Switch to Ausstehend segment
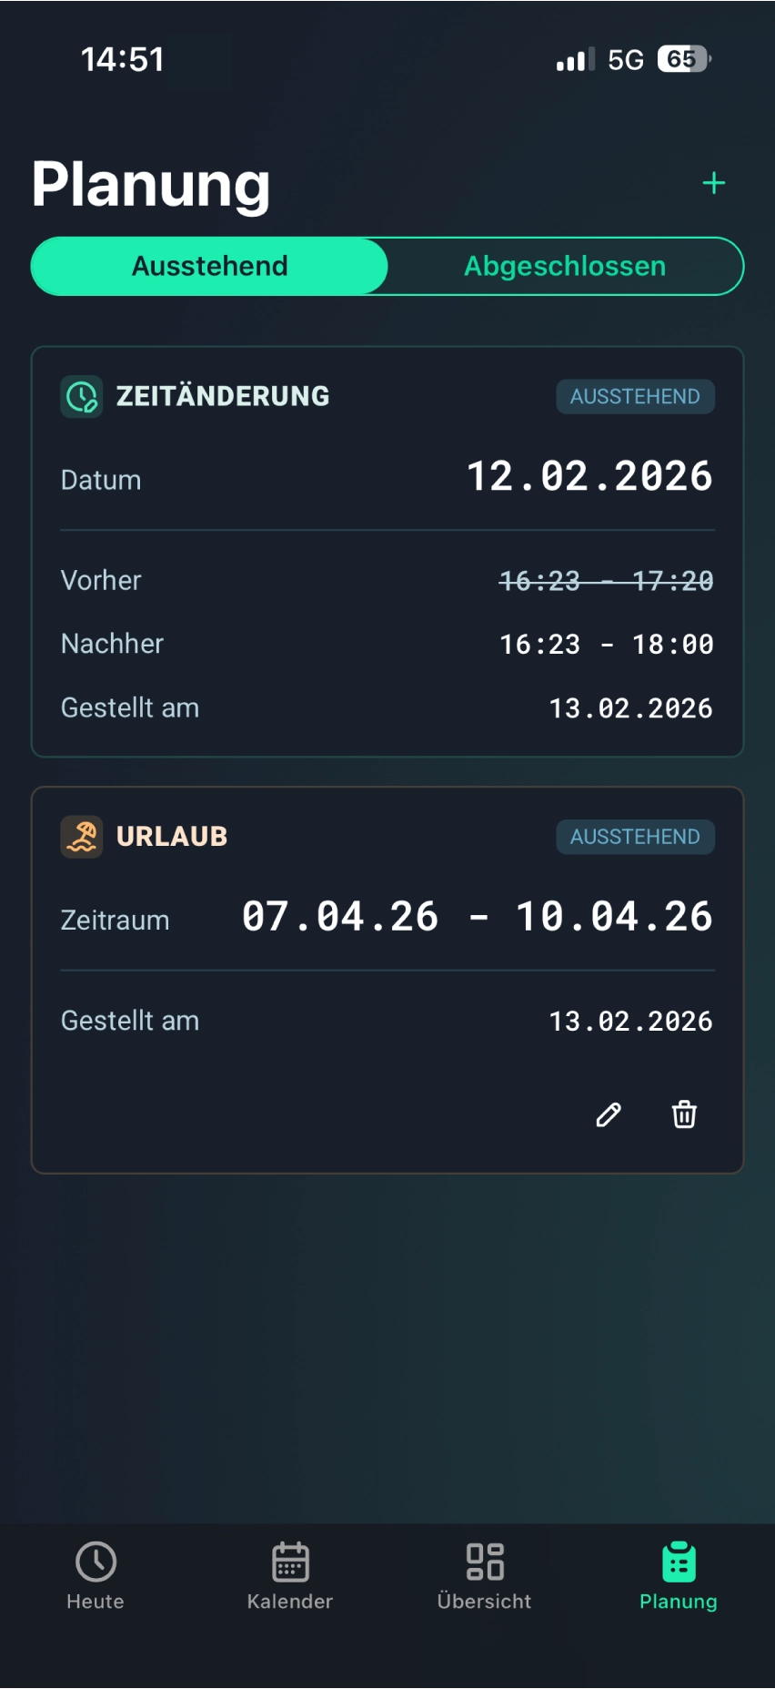The image size is (775, 1689). (210, 266)
